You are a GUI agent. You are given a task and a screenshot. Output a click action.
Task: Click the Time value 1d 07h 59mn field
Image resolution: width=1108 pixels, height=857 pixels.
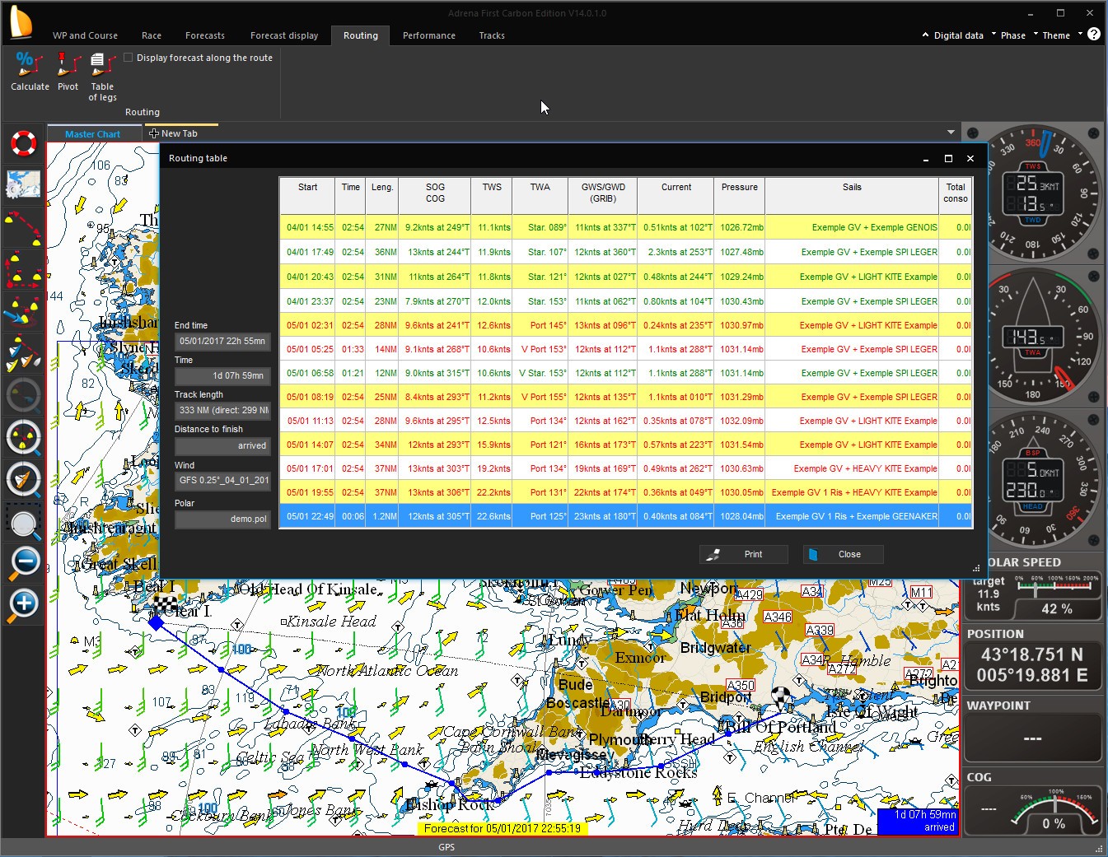pos(222,375)
